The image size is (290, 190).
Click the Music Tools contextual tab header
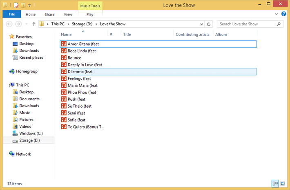coord(90,6)
